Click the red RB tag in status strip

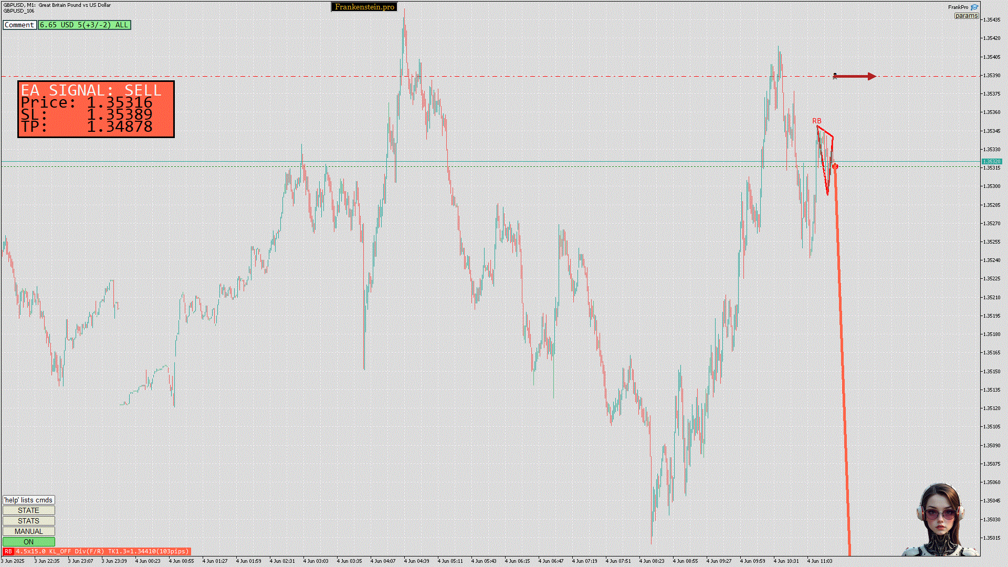pyautogui.click(x=8, y=551)
